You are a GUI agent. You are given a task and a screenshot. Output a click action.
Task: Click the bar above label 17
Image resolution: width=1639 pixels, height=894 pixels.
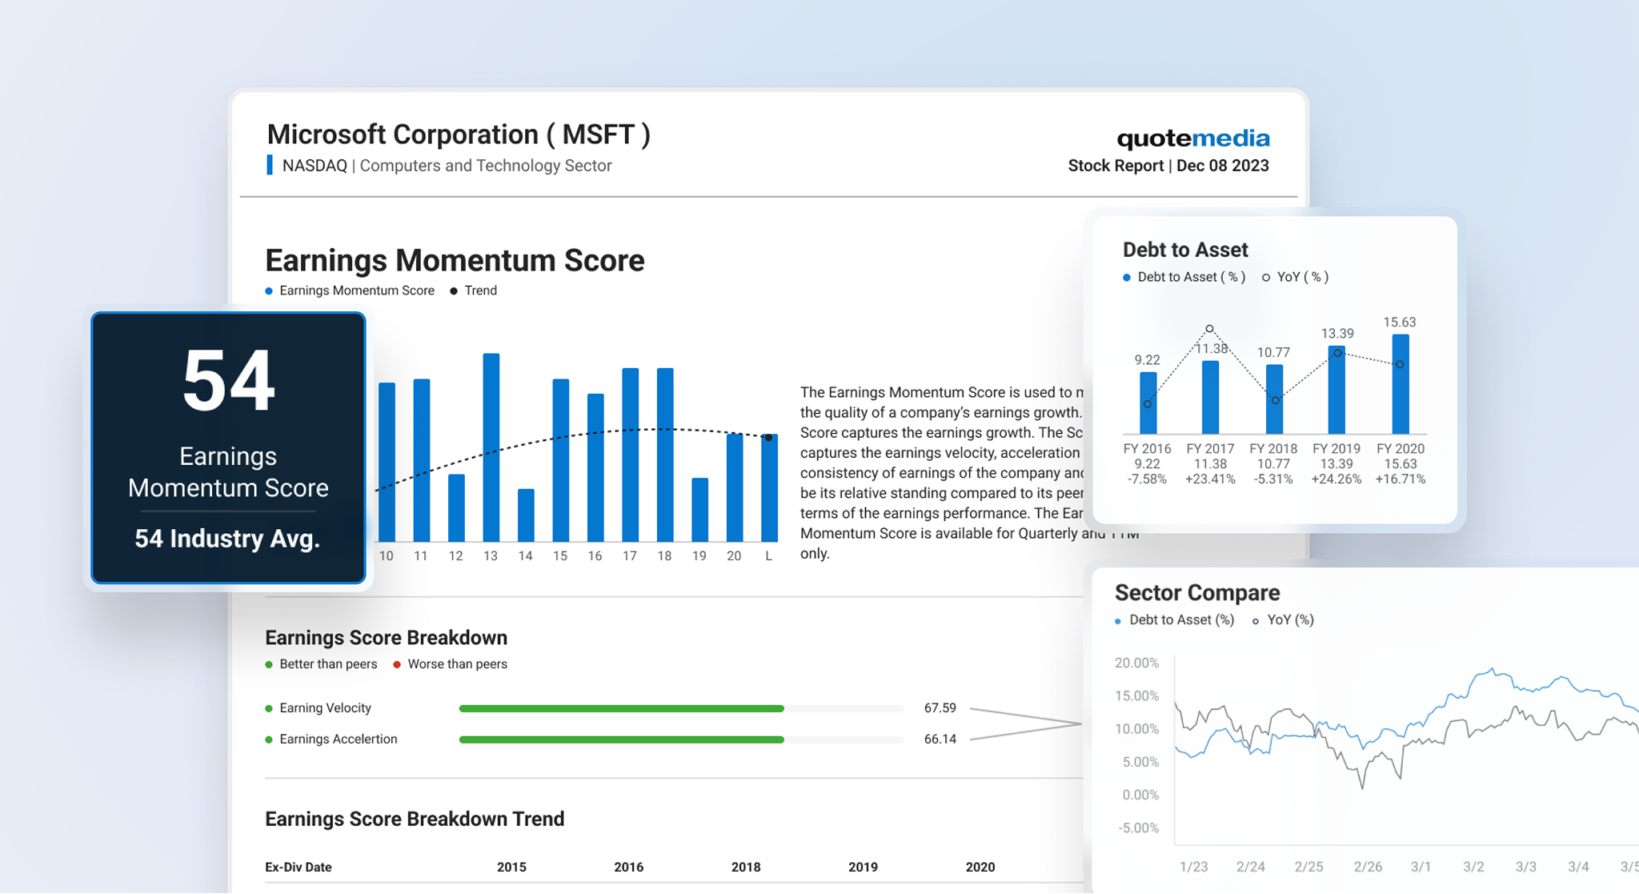click(631, 455)
